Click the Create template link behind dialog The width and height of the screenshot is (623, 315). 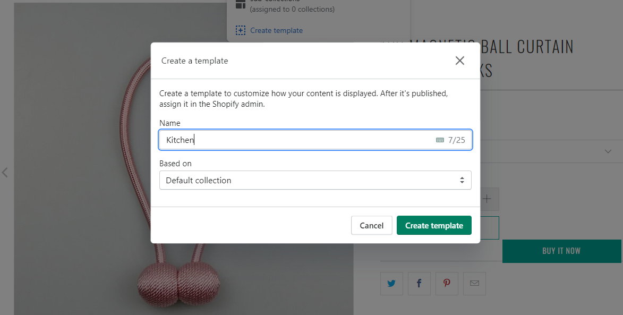tap(276, 31)
